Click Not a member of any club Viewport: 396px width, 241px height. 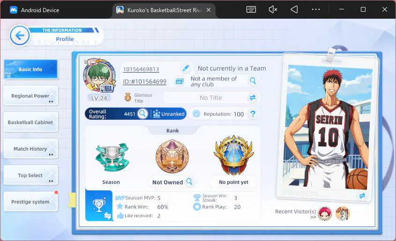(214, 81)
